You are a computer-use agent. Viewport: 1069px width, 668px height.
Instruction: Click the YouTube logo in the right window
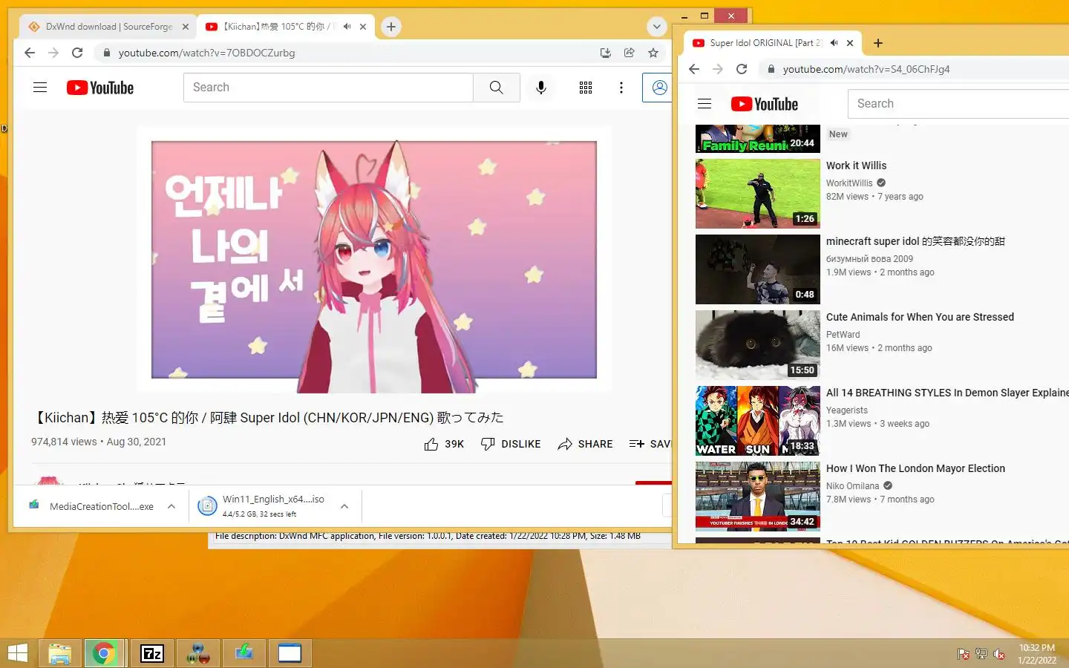point(765,104)
